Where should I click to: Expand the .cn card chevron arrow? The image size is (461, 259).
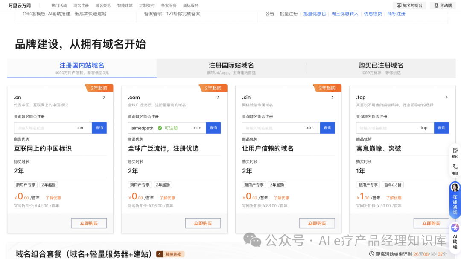click(105, 98)
